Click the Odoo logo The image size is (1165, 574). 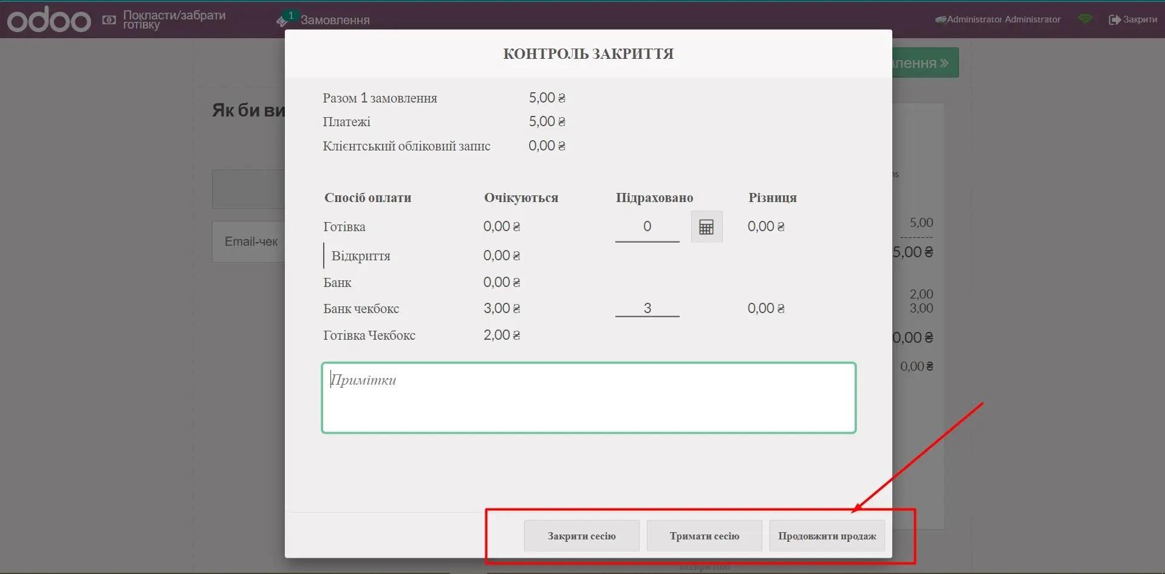tap(49, 20)
